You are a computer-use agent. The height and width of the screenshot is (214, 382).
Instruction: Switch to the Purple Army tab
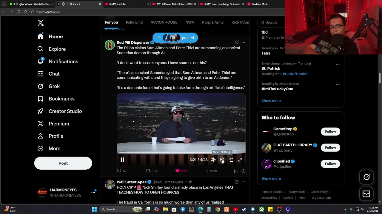coord(213,22)
